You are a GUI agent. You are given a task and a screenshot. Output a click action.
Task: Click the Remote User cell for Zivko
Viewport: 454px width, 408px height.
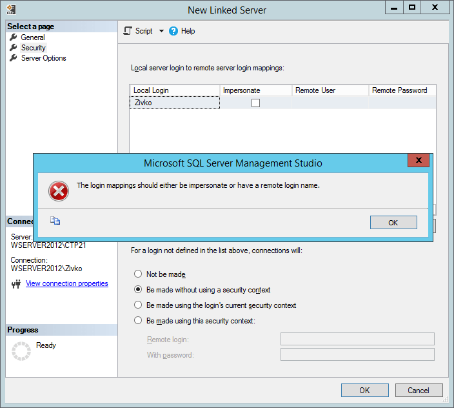click(x=330, y=103)
